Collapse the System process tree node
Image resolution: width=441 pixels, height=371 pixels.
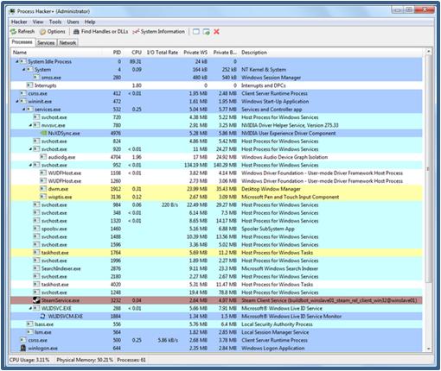[x=23, y=70]
